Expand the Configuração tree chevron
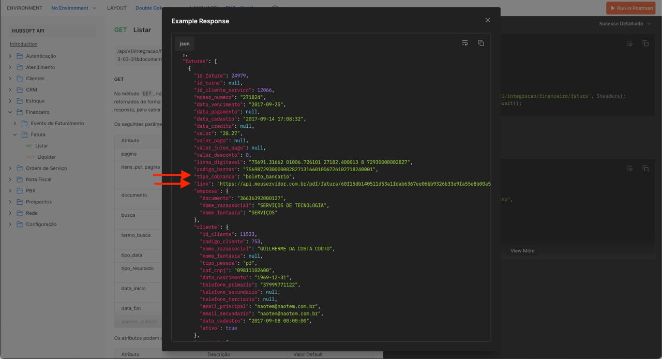Viewport: 662px width, 359px height. 10,225
